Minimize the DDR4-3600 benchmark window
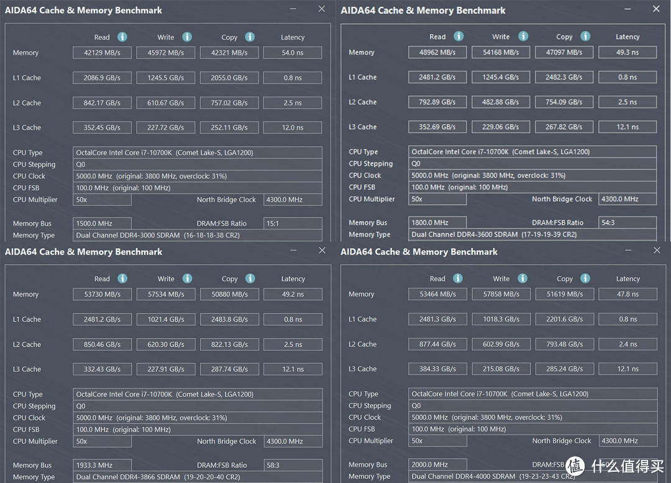Image resolution: width=671 pixels, height=483 pixels. 628,9
